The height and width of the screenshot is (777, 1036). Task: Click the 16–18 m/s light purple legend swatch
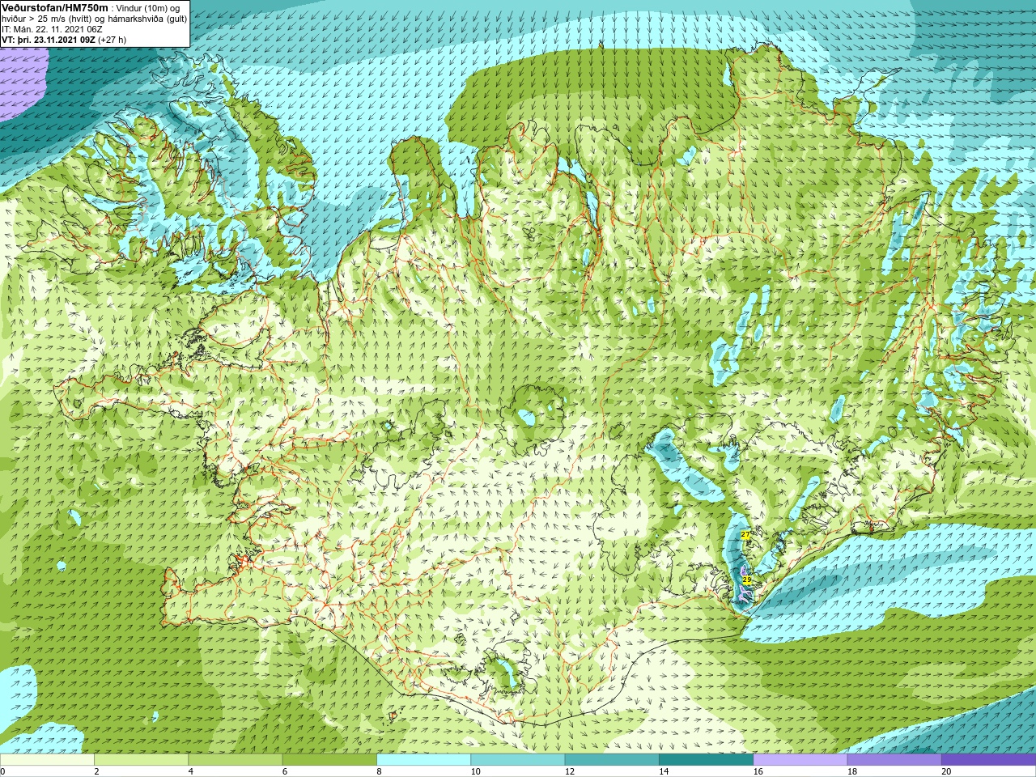click(800, 760)
